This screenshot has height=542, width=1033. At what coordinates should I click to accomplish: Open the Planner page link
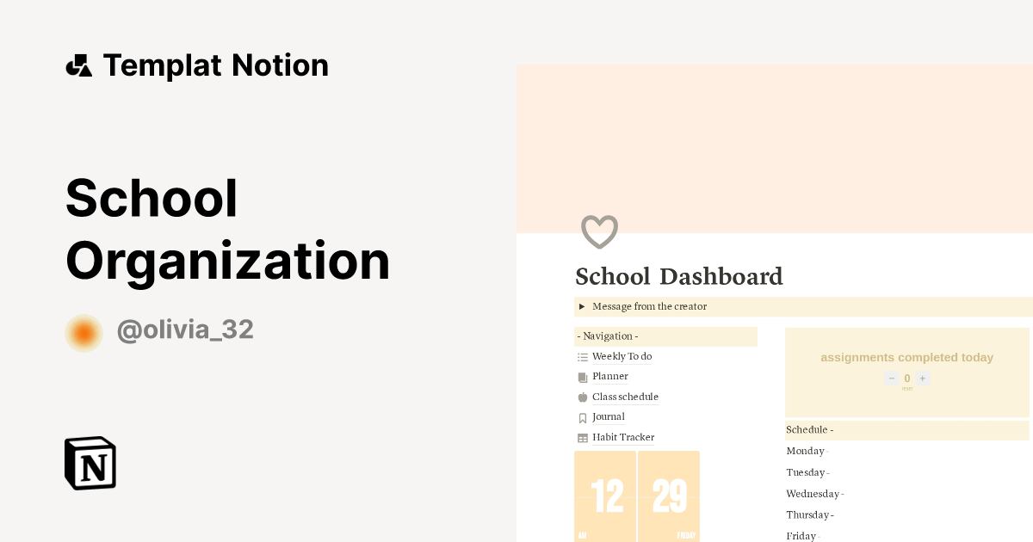click(x=610, y=377)
